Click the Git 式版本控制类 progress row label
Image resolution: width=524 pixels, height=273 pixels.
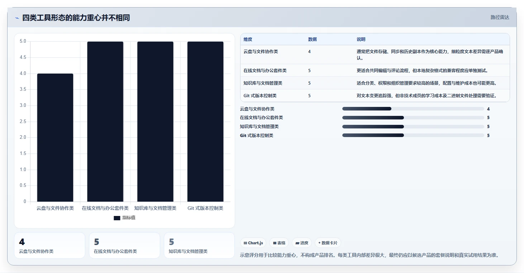pos(257,136)
